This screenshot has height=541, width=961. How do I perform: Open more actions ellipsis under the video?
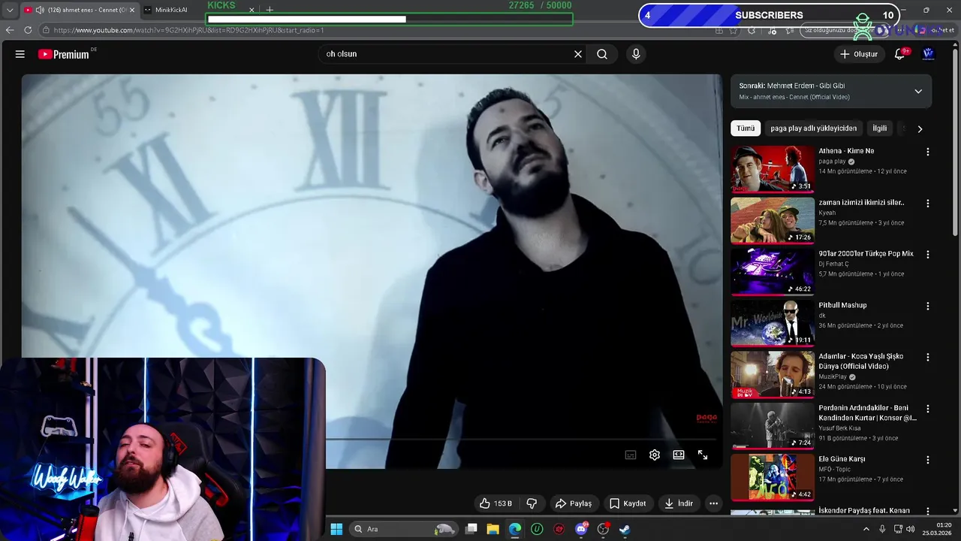714,503
